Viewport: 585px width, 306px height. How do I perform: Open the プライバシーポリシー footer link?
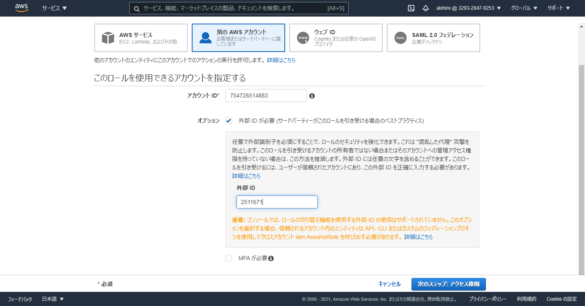coord(487,299)
